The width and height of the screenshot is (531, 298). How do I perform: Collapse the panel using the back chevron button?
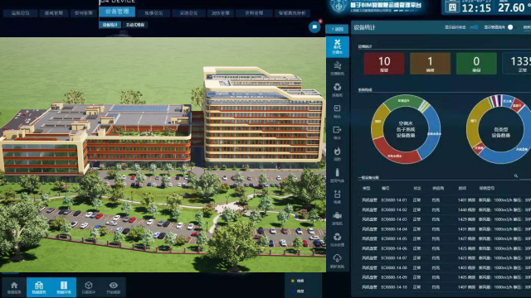pyautogui.click(x=338, y=29)
